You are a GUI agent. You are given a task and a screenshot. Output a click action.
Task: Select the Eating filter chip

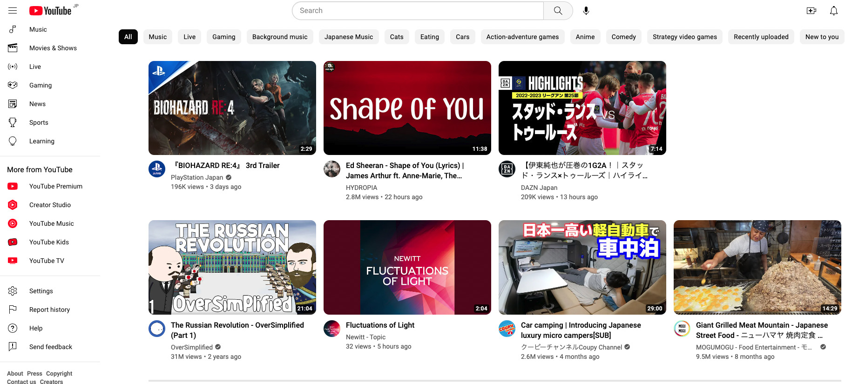430,37
